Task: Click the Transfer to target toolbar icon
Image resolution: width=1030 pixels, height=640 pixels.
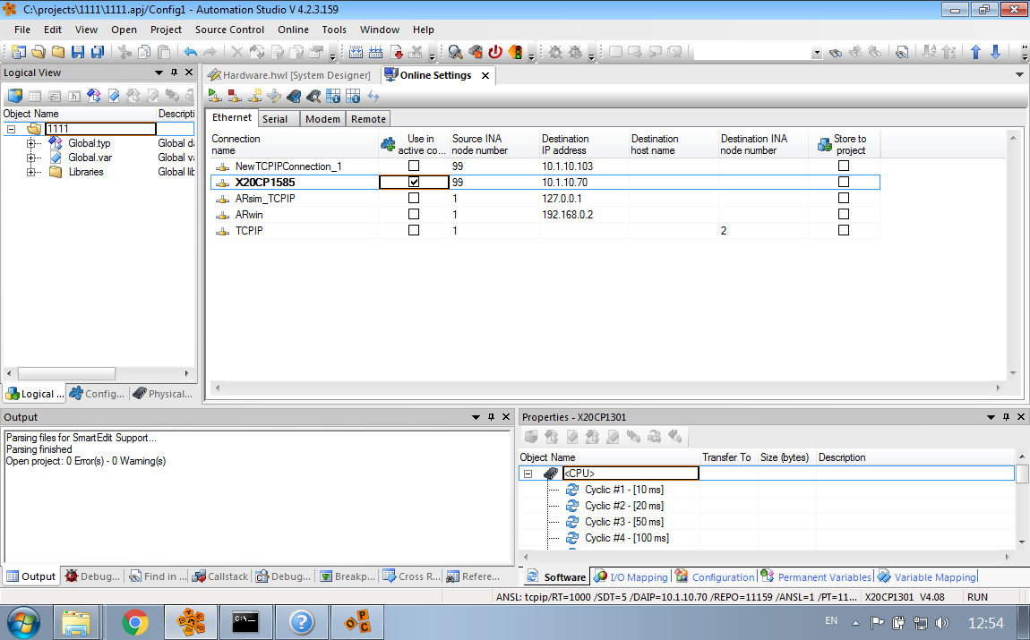Action: tap(396, 52)
